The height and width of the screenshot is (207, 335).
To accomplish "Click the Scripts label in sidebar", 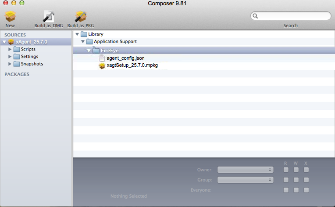I will click(28, 49).
